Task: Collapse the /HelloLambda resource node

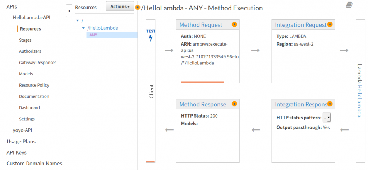Action: [x=83, y=28]
